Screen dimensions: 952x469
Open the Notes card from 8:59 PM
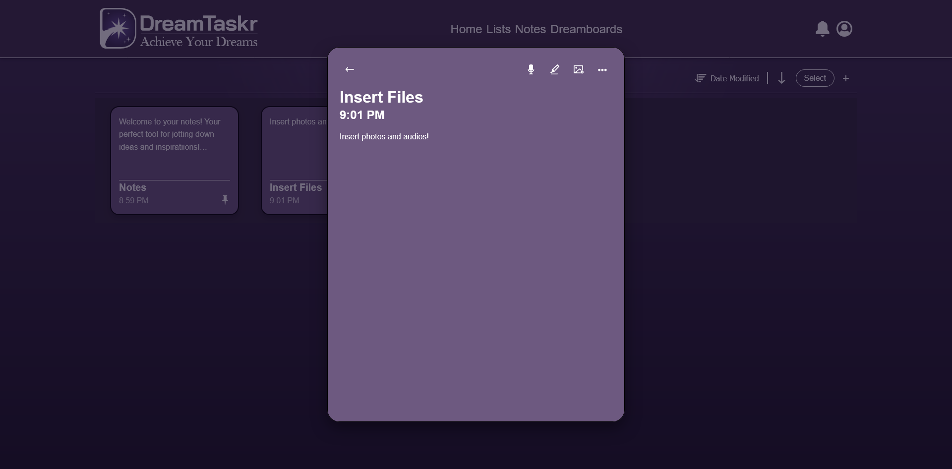[x=175, y=161]
